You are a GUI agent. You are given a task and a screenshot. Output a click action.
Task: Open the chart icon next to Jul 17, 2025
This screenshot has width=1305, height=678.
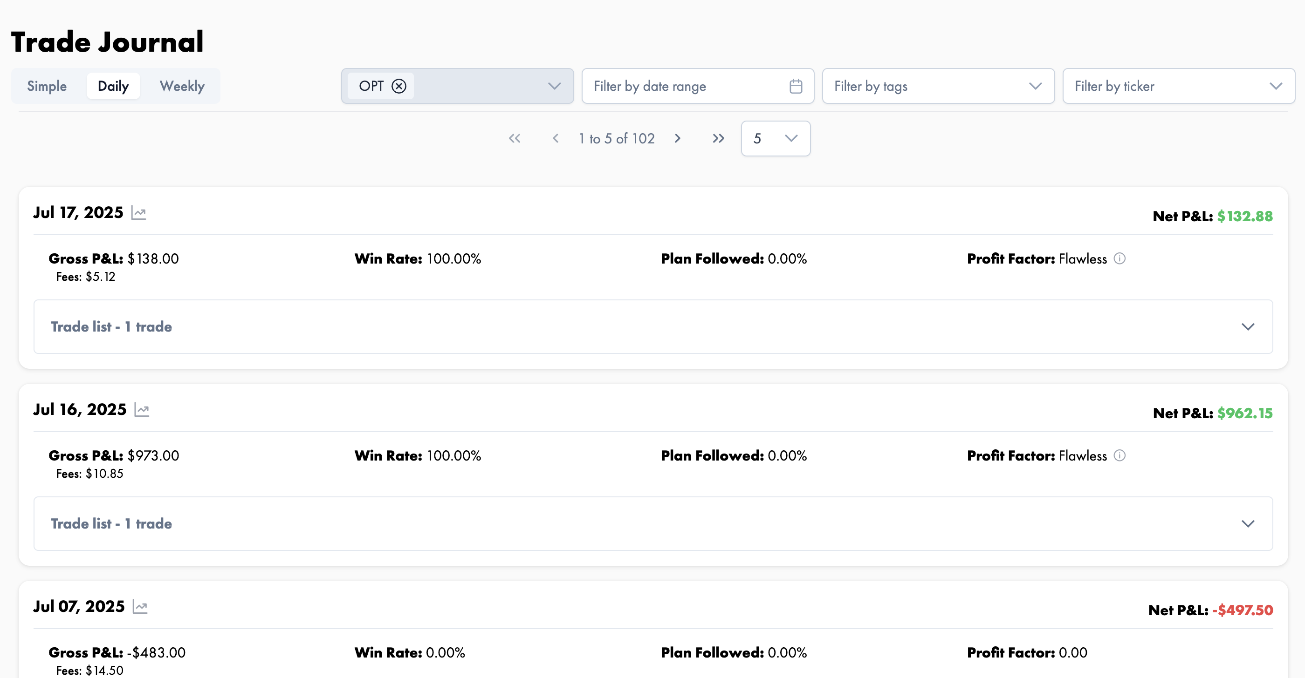click(138, 213)
